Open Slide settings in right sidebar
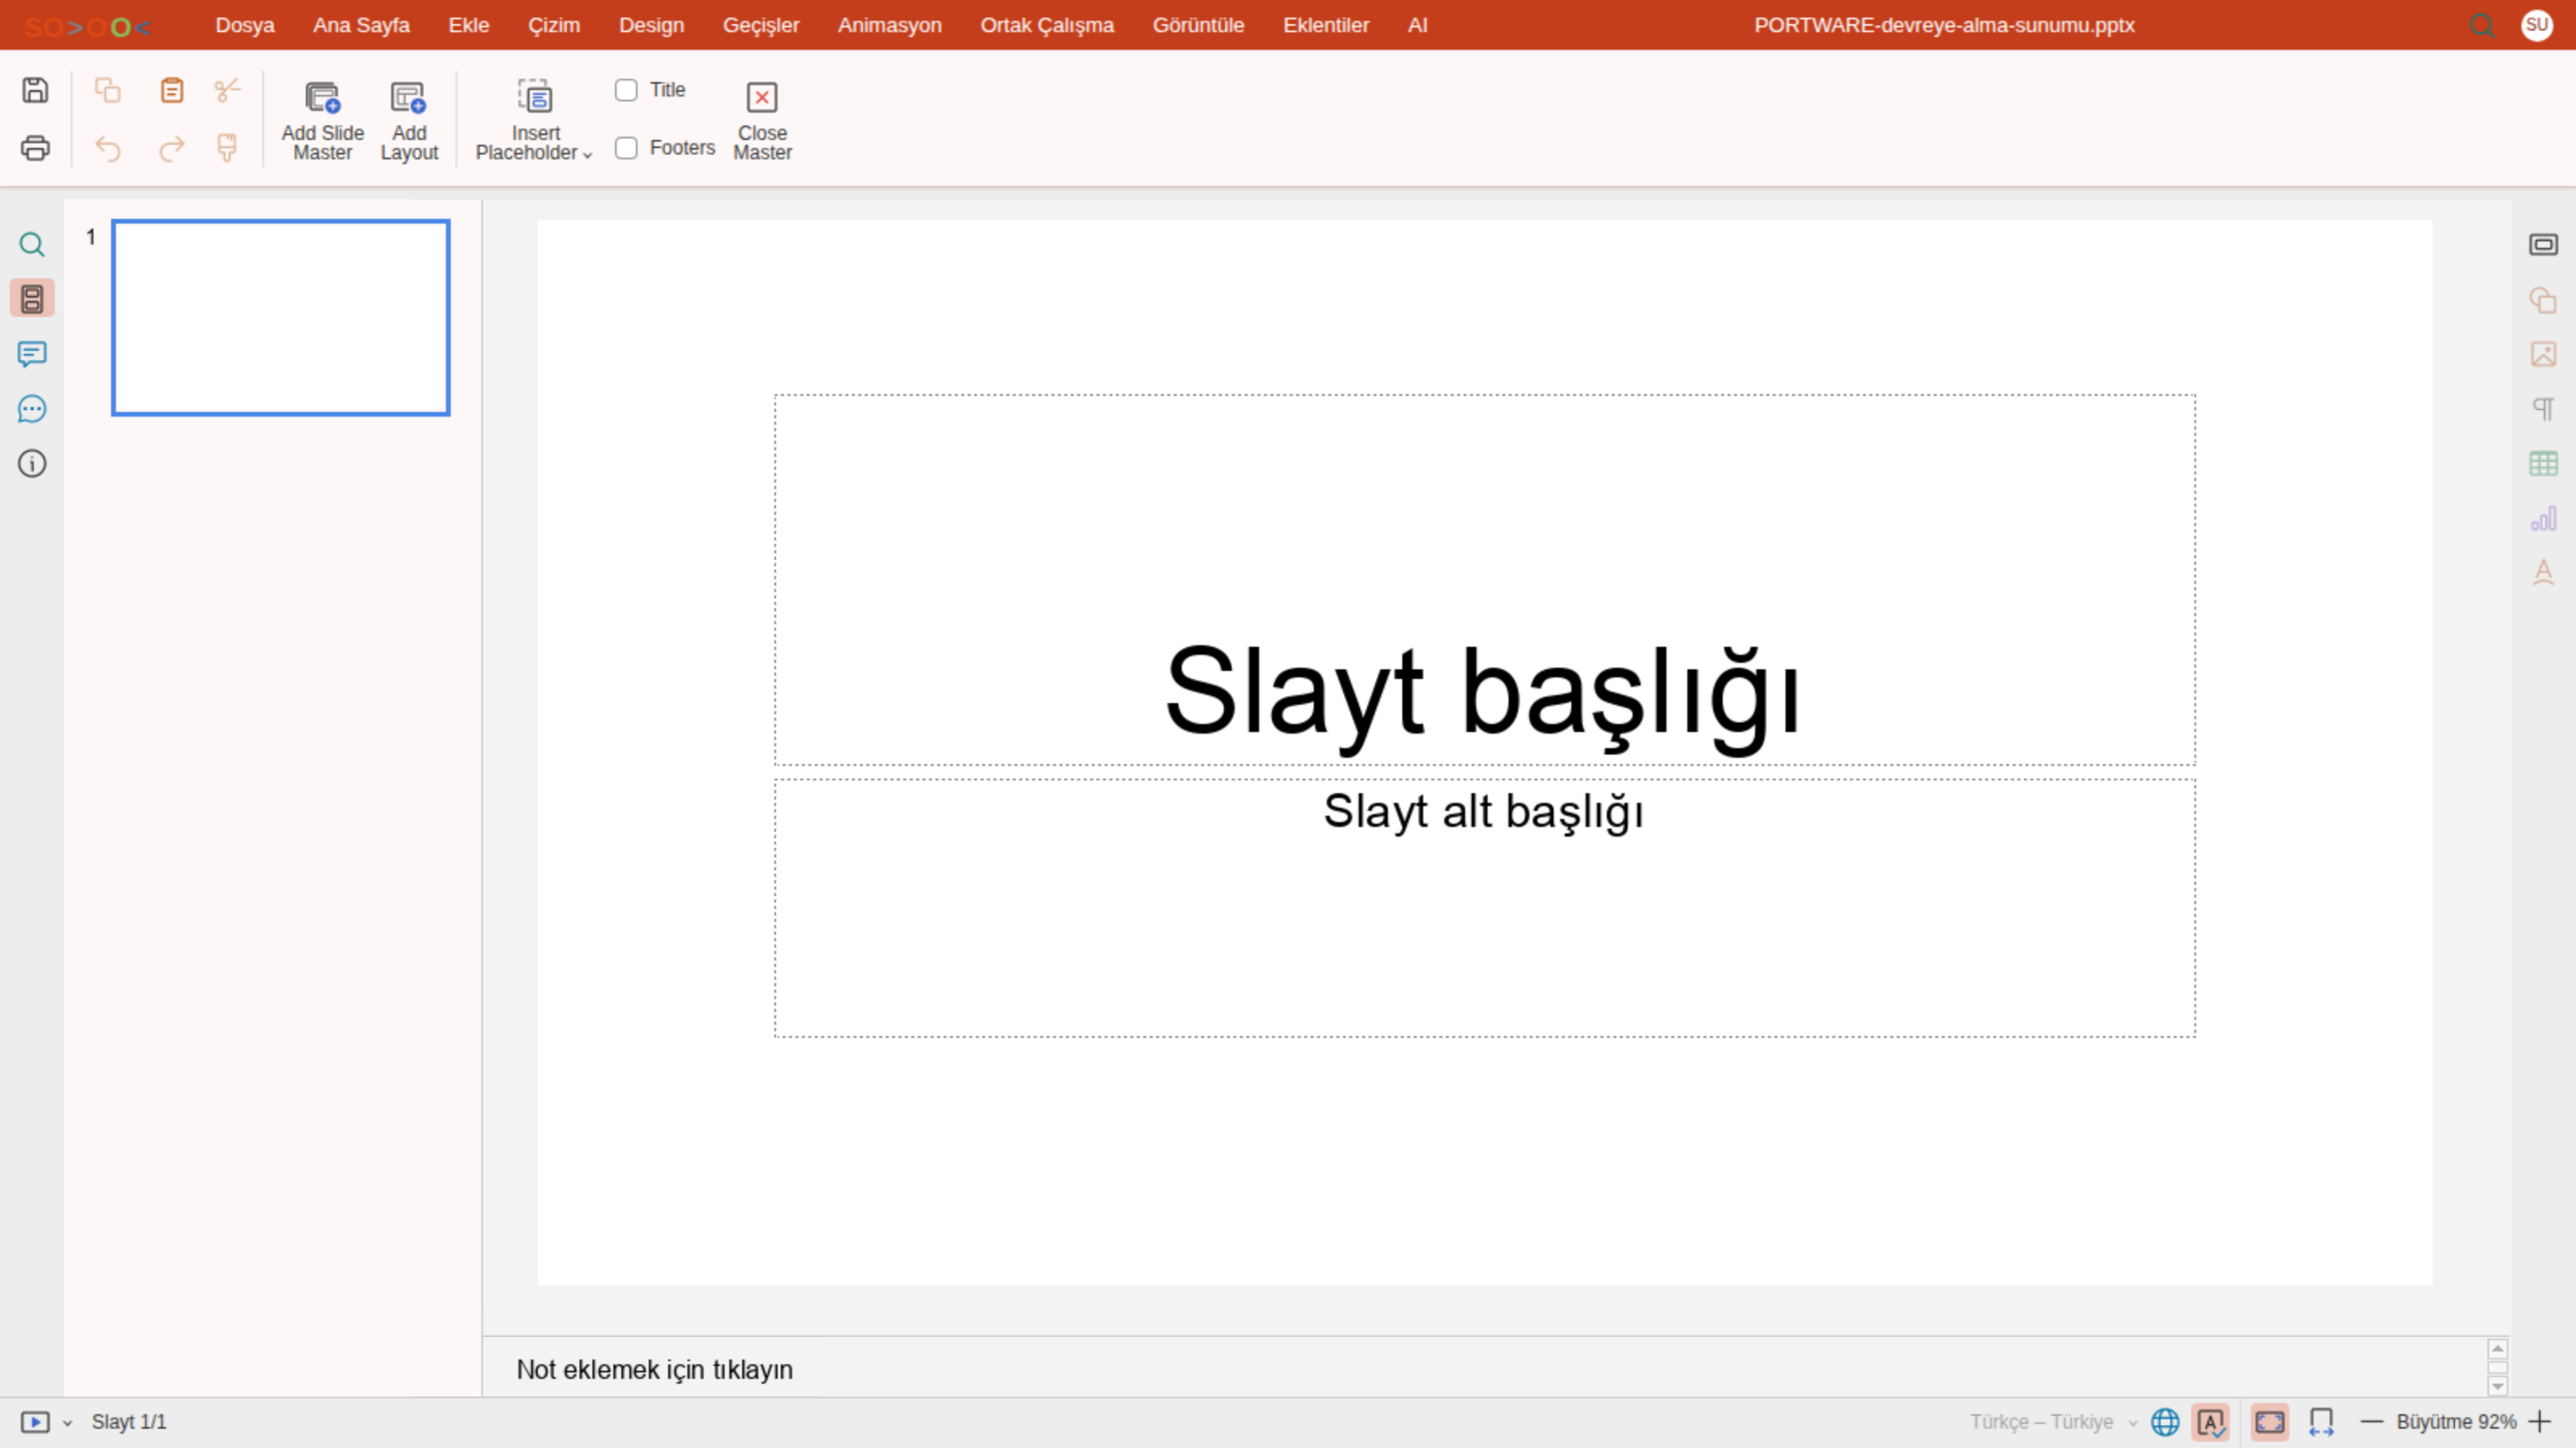This screenshot has width=2576, height=1448. tap(2543, 245)
